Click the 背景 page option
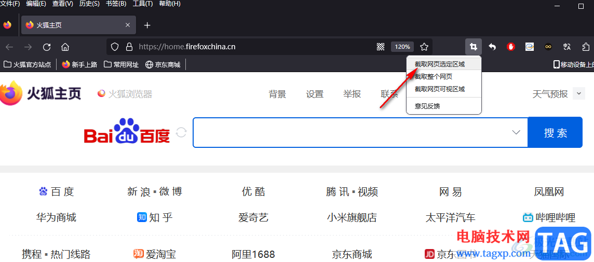This screenshot has width=594, height=262. click(277, 94)
